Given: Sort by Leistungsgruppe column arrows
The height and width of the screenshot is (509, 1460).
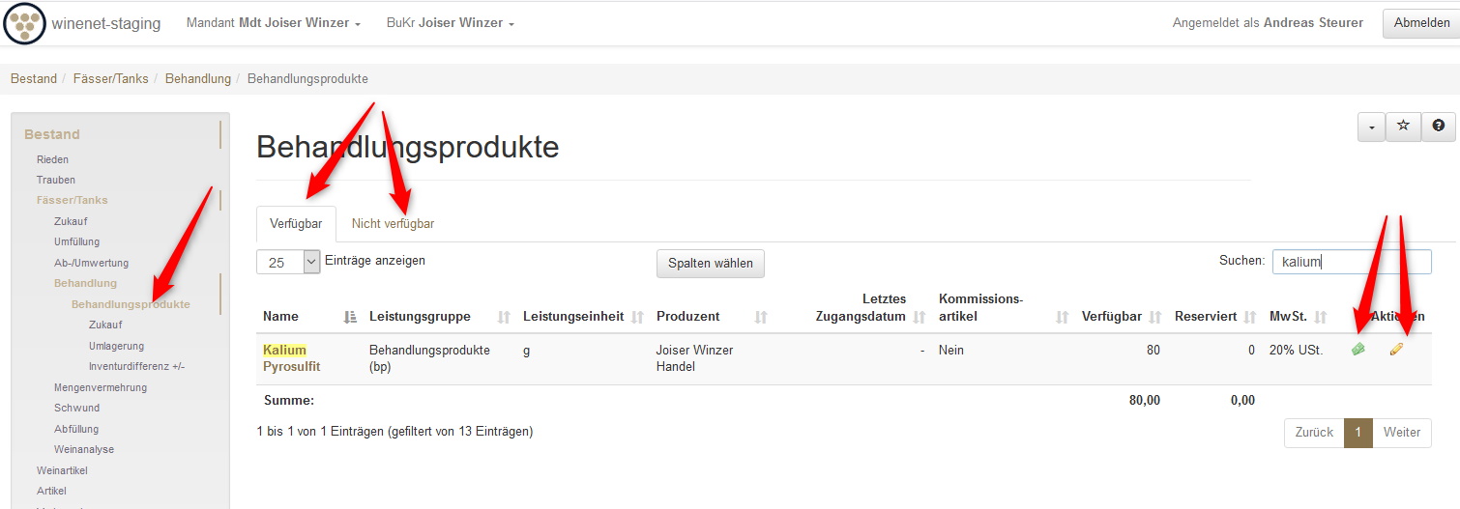Looking at the screenshot, I should pos(504,317).
